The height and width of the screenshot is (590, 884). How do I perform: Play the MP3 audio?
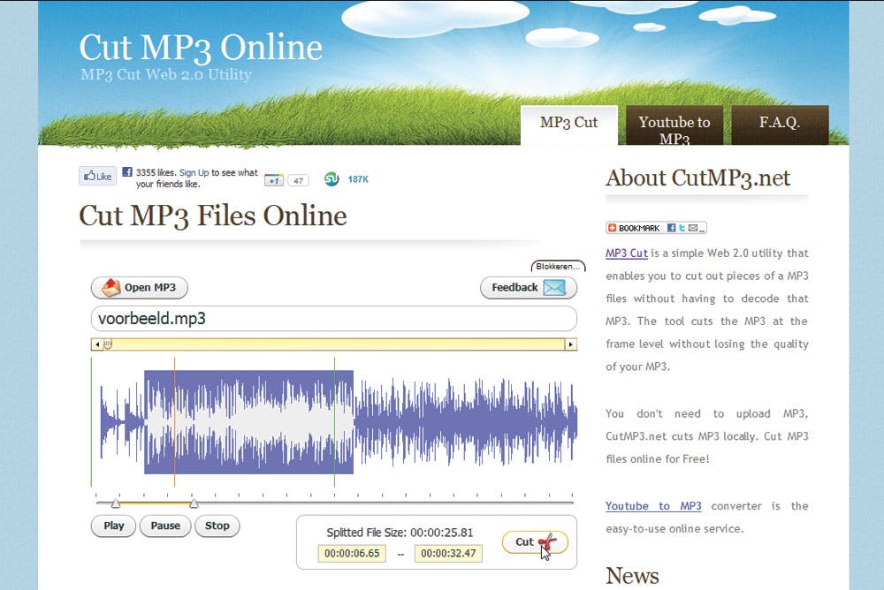coord(113,526)
